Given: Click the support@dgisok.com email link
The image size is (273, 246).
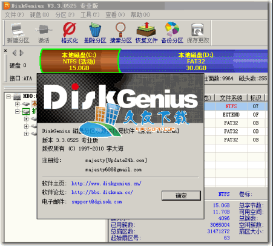Looking at the screenshot, I should pos(97,202).
